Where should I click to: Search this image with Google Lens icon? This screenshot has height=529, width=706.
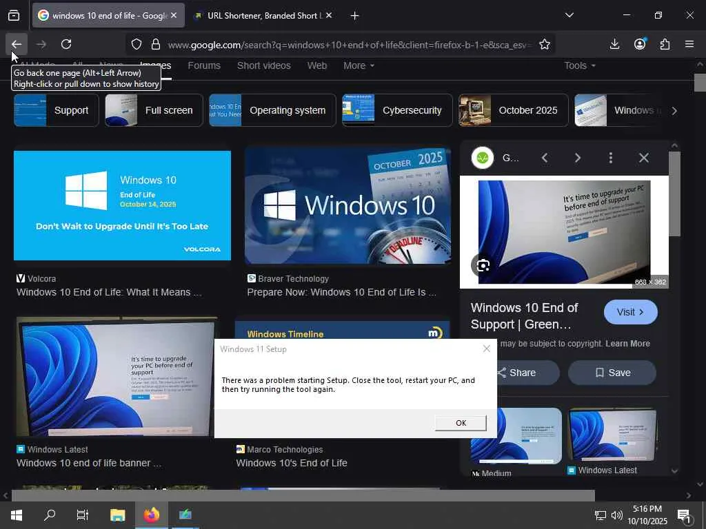(x=483, y=265)
